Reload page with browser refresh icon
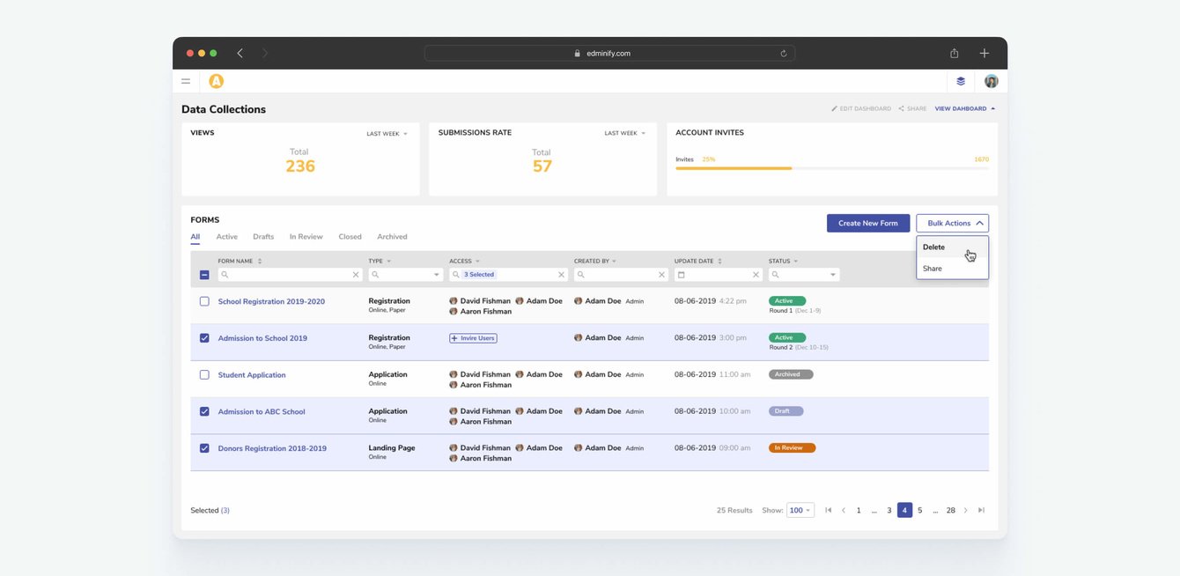1180x576 pixels. pos(784,53)
